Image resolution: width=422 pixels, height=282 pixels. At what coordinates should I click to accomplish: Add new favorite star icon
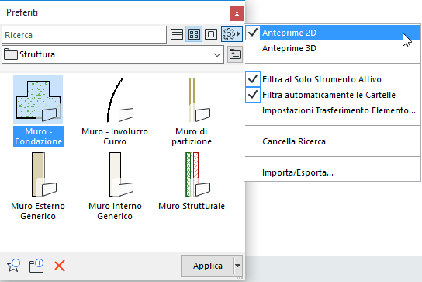13,266
